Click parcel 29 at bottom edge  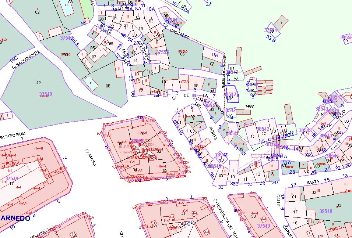75,235
